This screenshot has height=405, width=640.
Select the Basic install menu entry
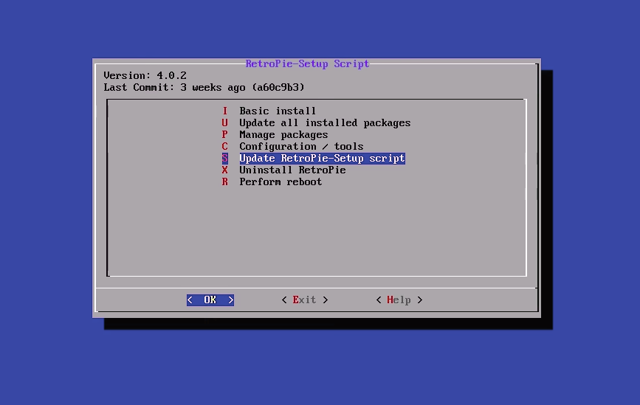click(x=278, y=111)
